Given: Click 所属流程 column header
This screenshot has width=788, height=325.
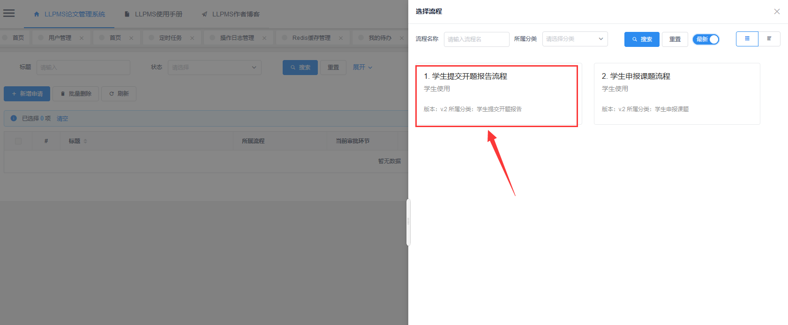Looking at the screenshot, I should [x=253, y=141].
